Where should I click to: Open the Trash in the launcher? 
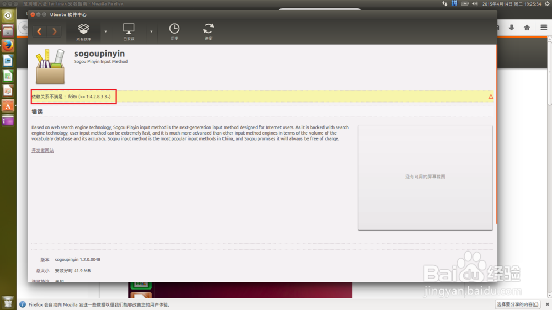tap(8, 303)
